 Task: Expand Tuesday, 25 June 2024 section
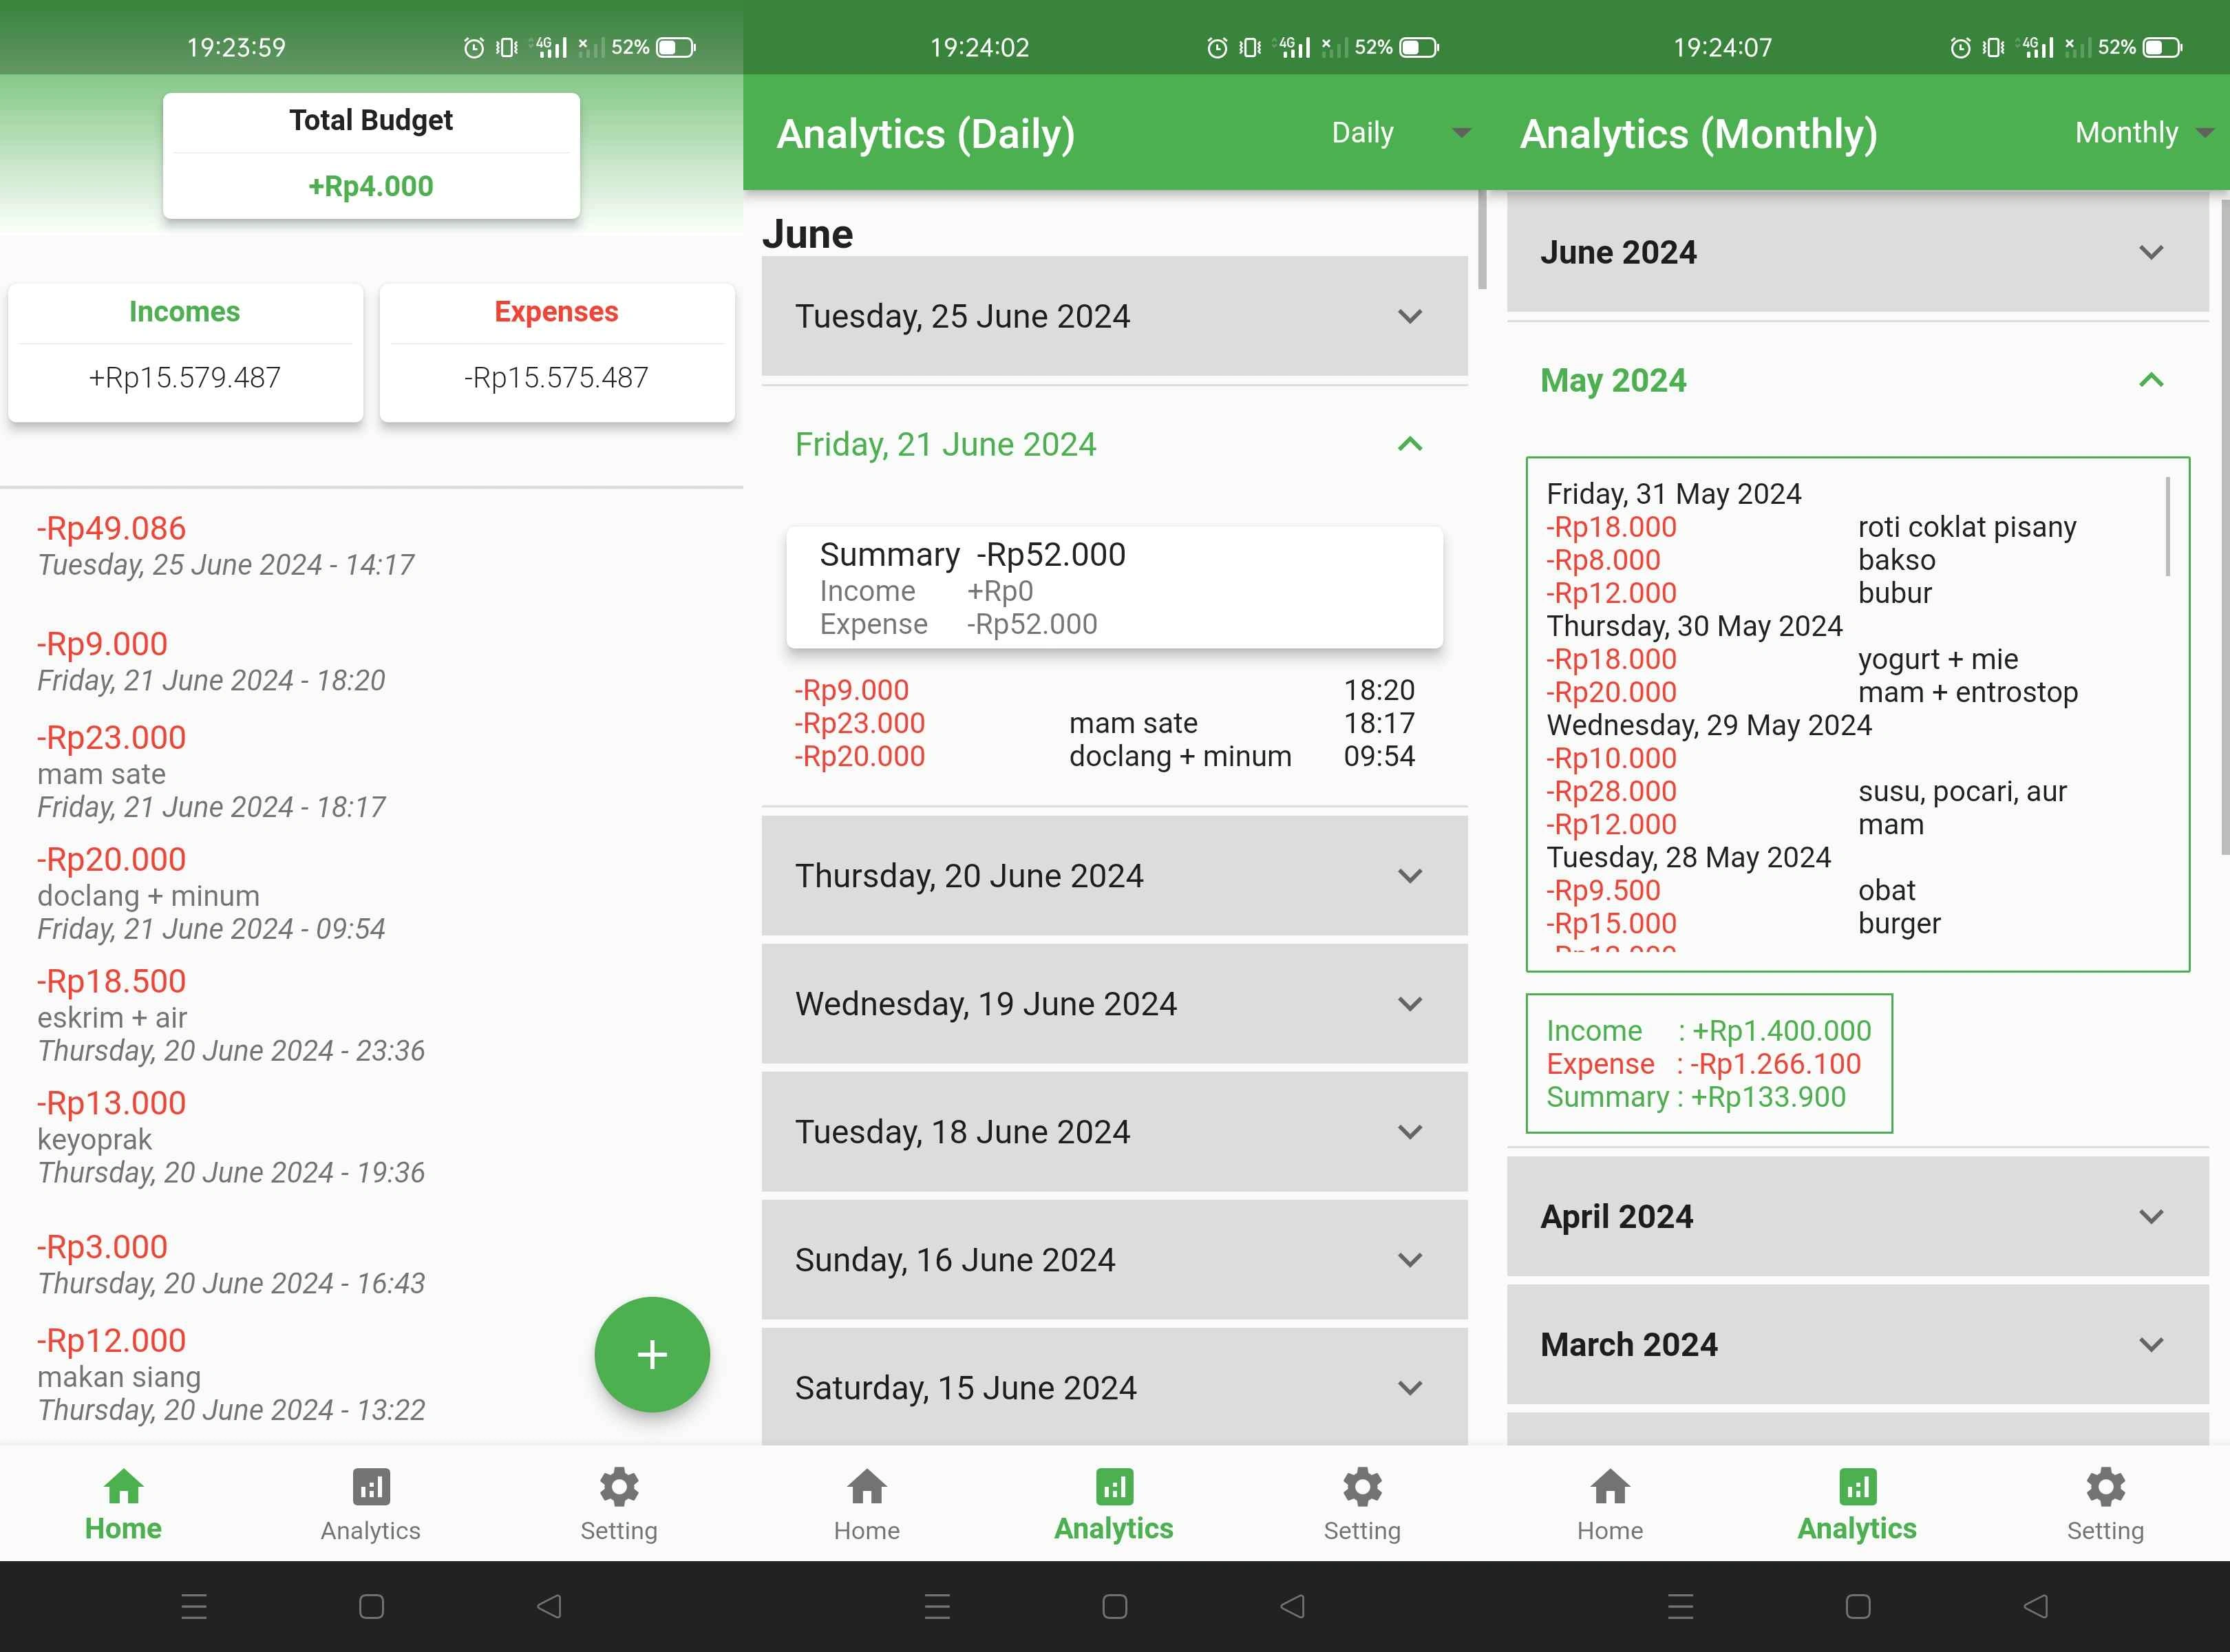point(1113,316)
